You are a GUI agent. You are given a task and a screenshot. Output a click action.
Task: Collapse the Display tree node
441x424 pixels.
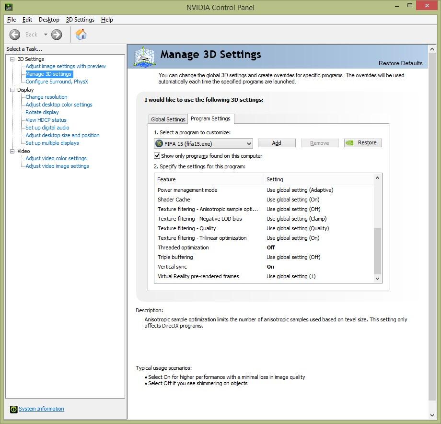[x=12, y=90]
